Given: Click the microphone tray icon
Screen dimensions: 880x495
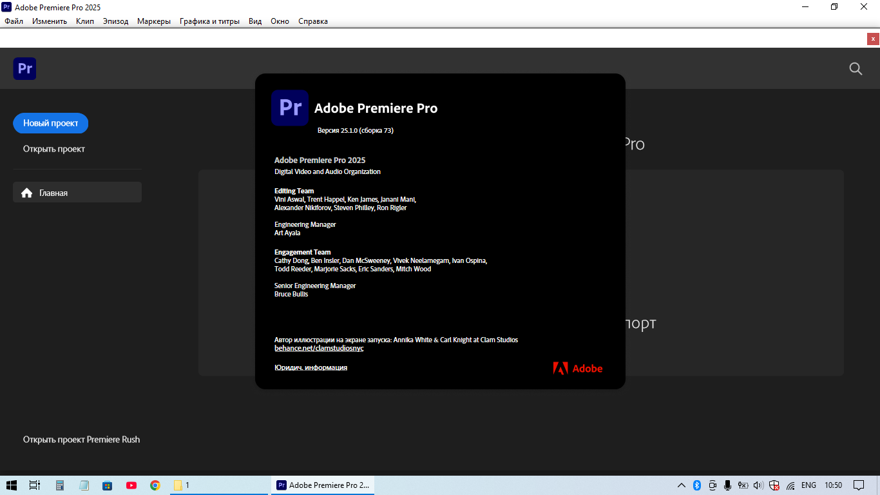Looking at the screenshot, I should (x=727, y=485).
